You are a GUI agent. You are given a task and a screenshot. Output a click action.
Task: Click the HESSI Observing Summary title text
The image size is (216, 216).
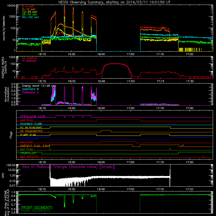[114, 2]
